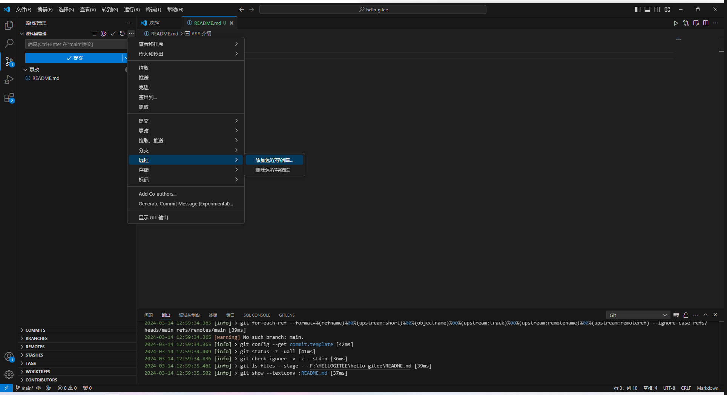Viewport: 727px width, 395px height.
Task: Click the ports forwarded indicator showing 0
Action: click(x=87, y=388)
